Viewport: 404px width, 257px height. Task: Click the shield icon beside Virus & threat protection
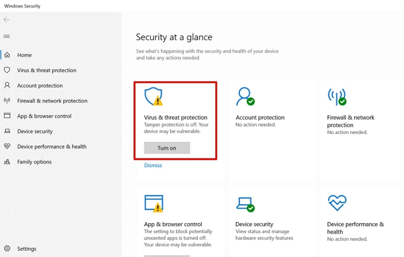pyautogui.click(x=7, y=70)
